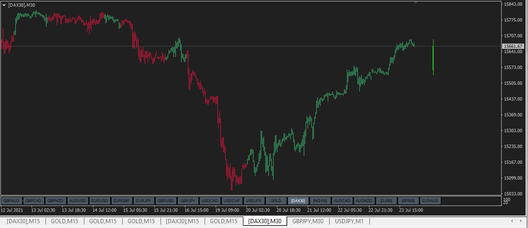This screenshot has height=228, width=528.
Task: Switch chart to [NQ100] symbol
Action: point(320,201)
